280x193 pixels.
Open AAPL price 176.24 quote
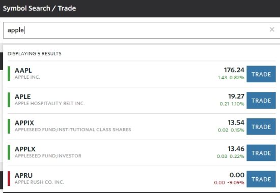click(x=234, y=70)
